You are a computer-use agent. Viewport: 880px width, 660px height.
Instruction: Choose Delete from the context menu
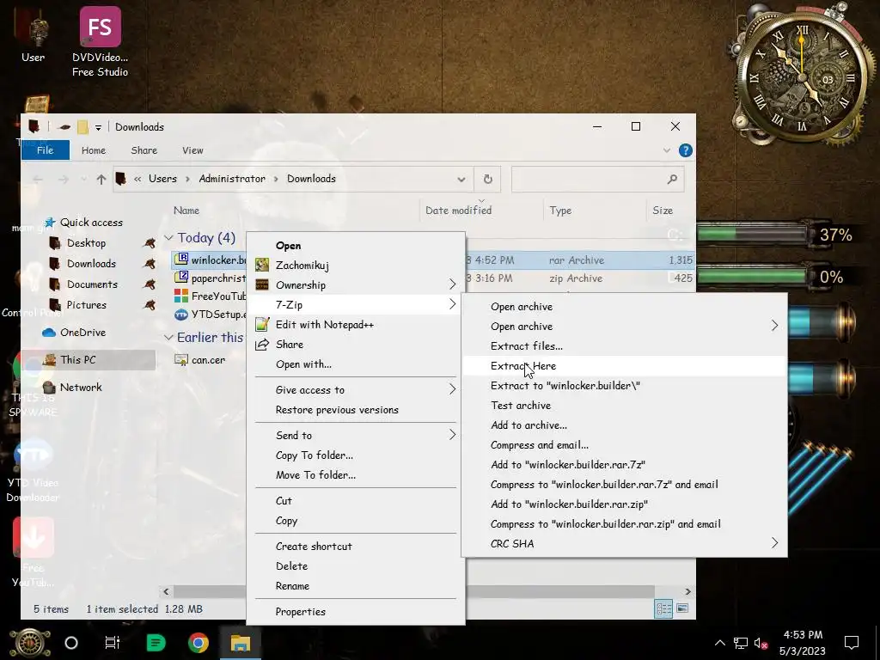pyautogui.click(x=356, y=565)
